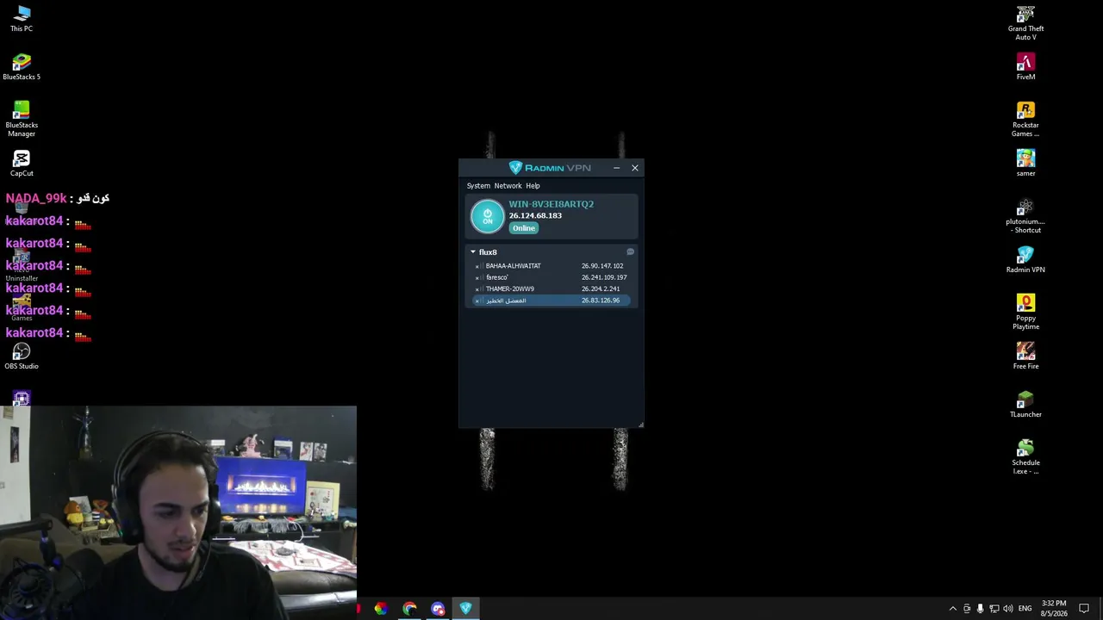Select the FiveM desktop icon

pos(1025,67)
